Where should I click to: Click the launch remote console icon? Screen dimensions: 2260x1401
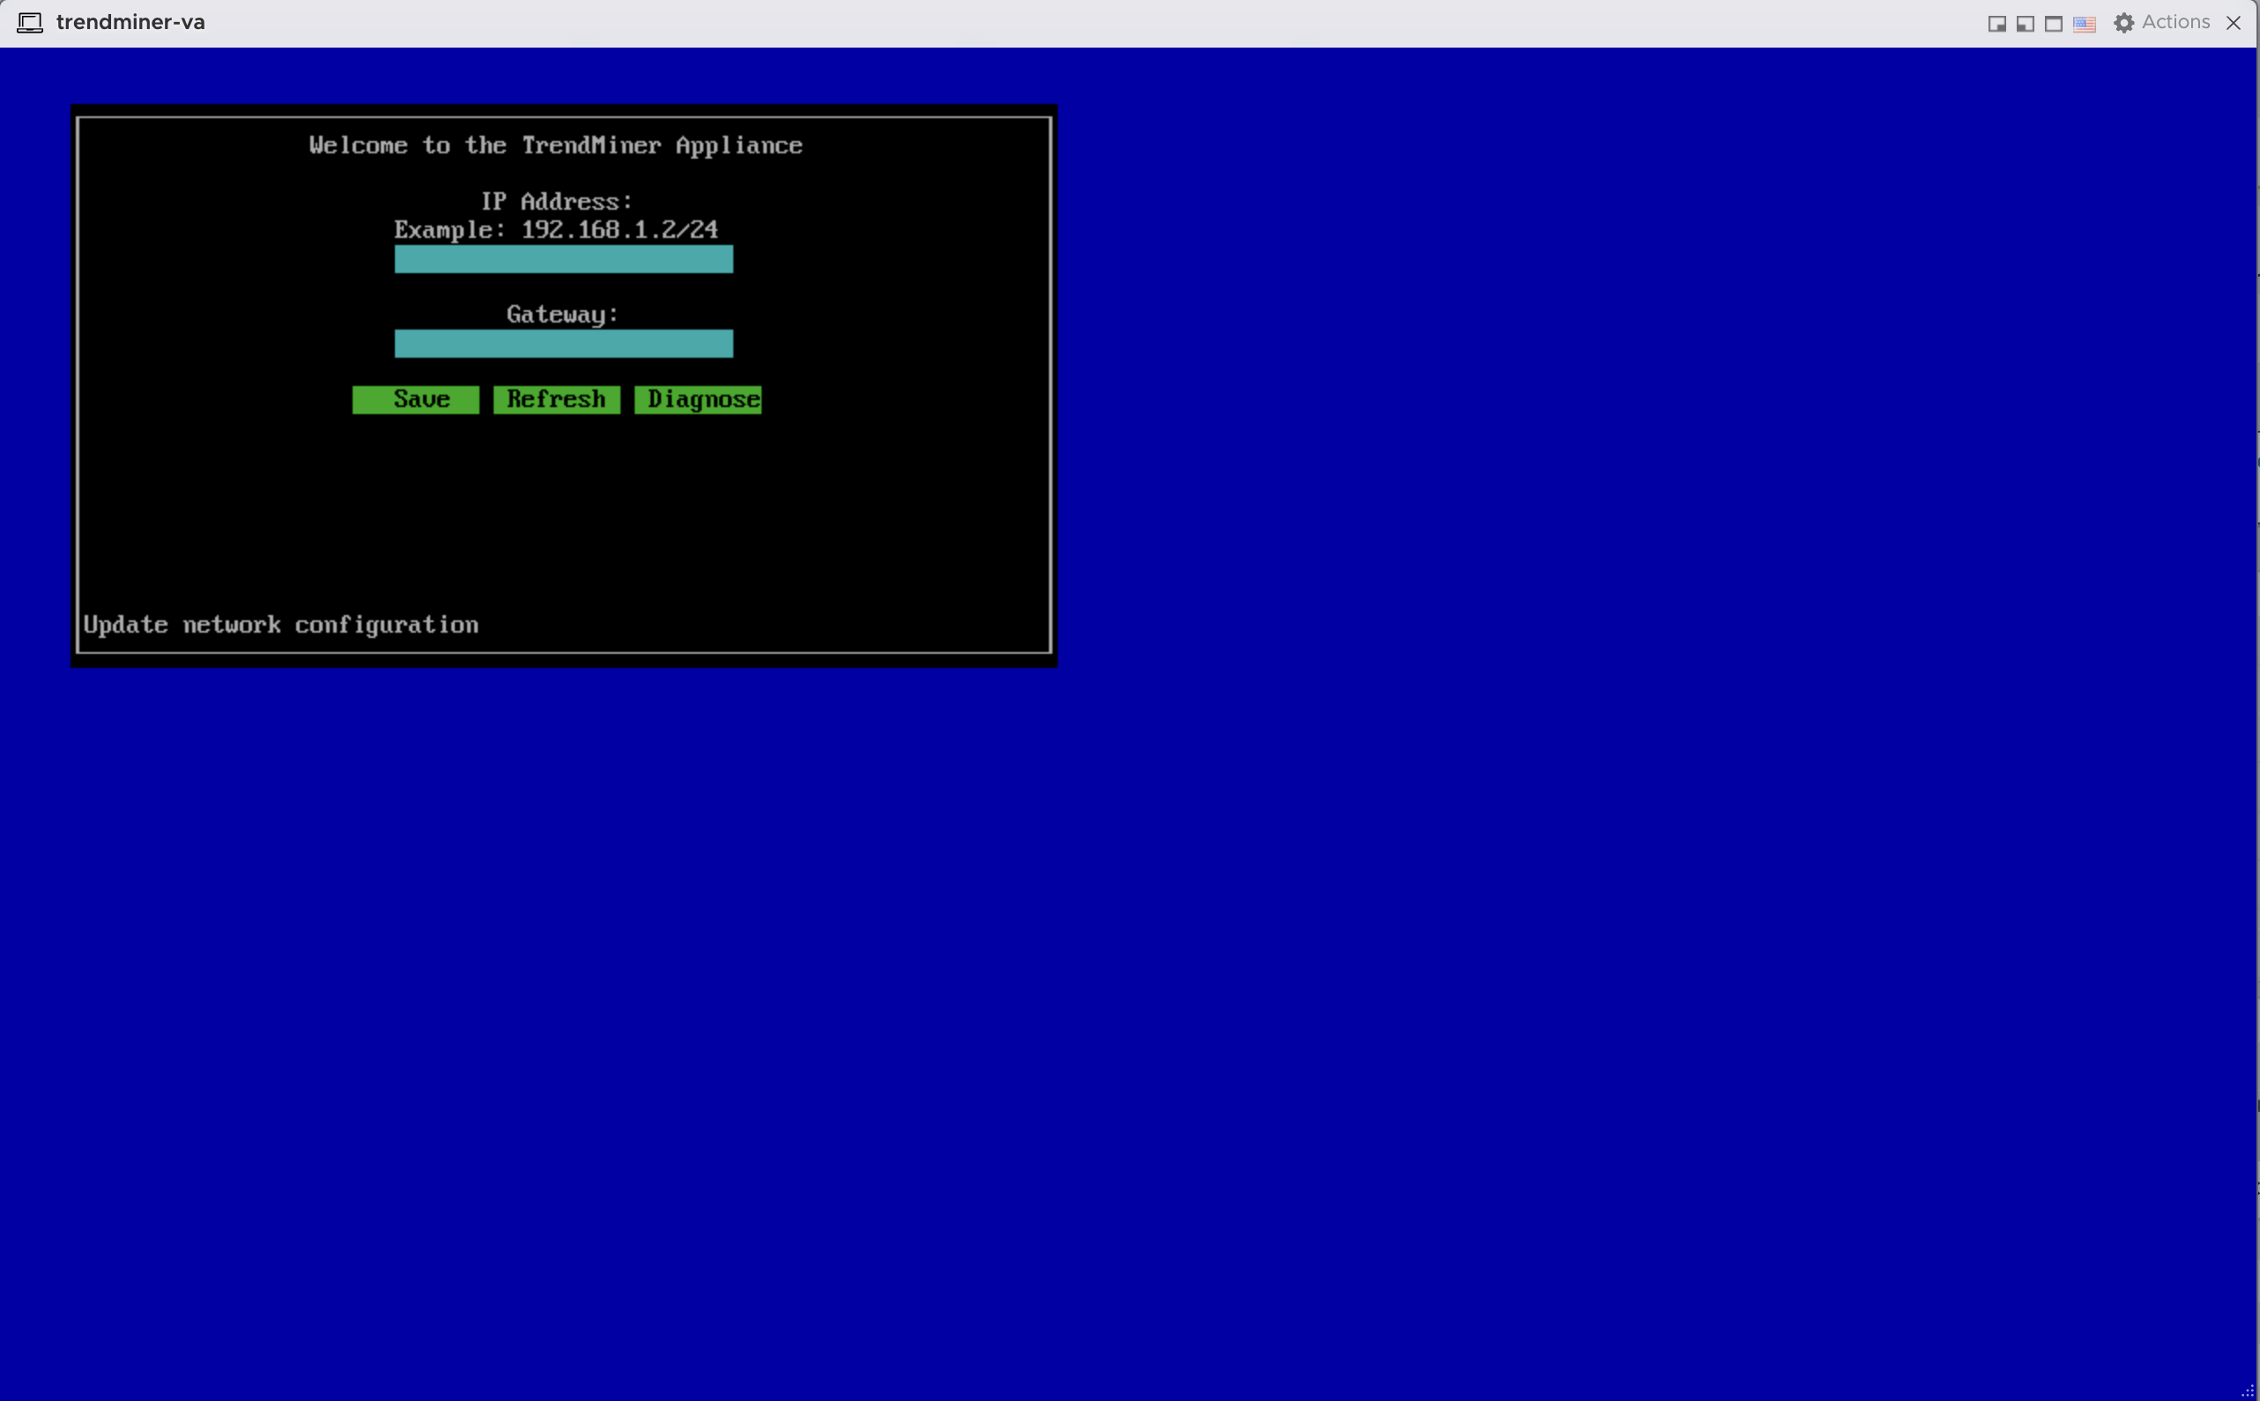point(1997,22)
